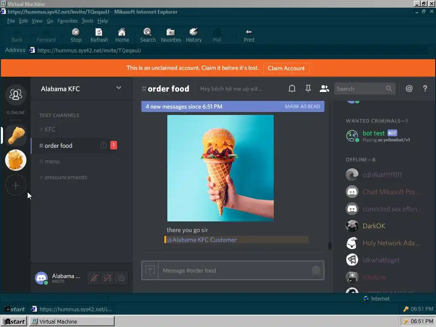The image size is (436, 327).
Task: Click upload file button in message box
Action: [150, 270]
